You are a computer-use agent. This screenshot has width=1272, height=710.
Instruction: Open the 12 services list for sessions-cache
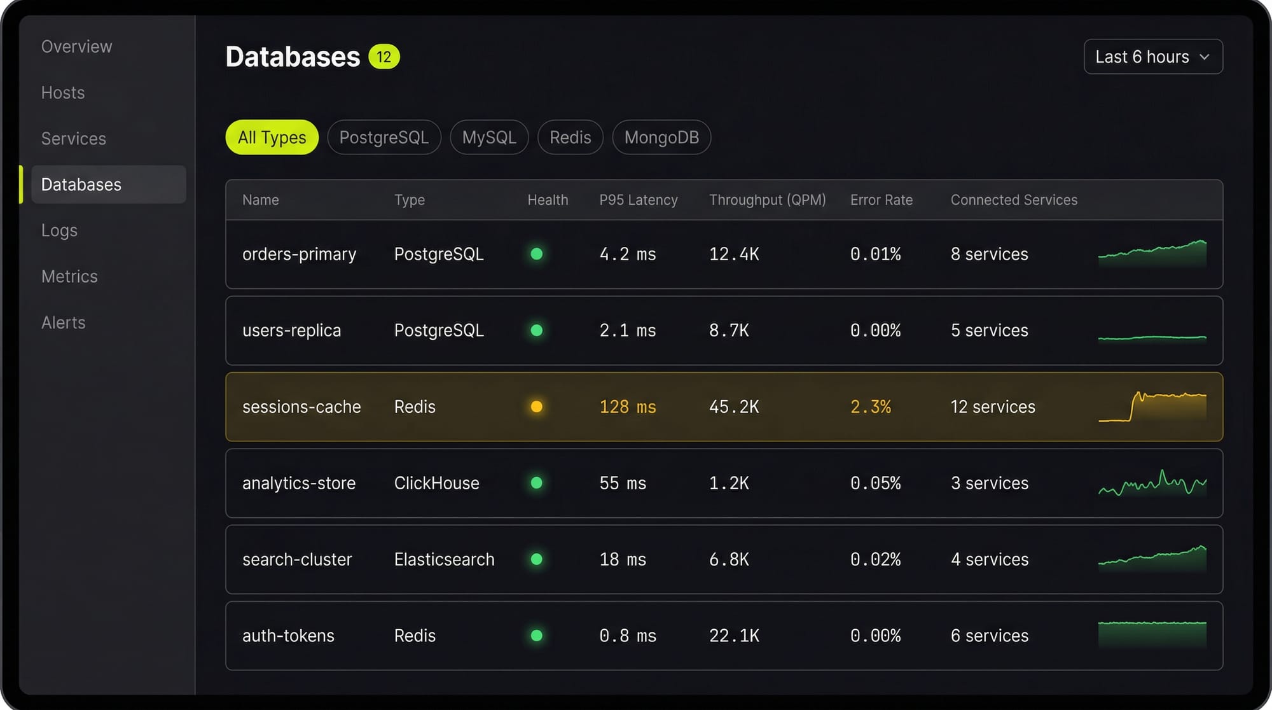(992, 407)
